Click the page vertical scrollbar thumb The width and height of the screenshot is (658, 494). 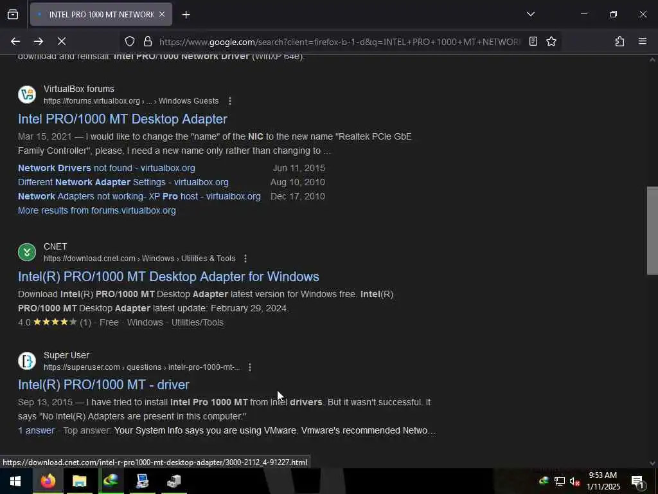(652, 230)
